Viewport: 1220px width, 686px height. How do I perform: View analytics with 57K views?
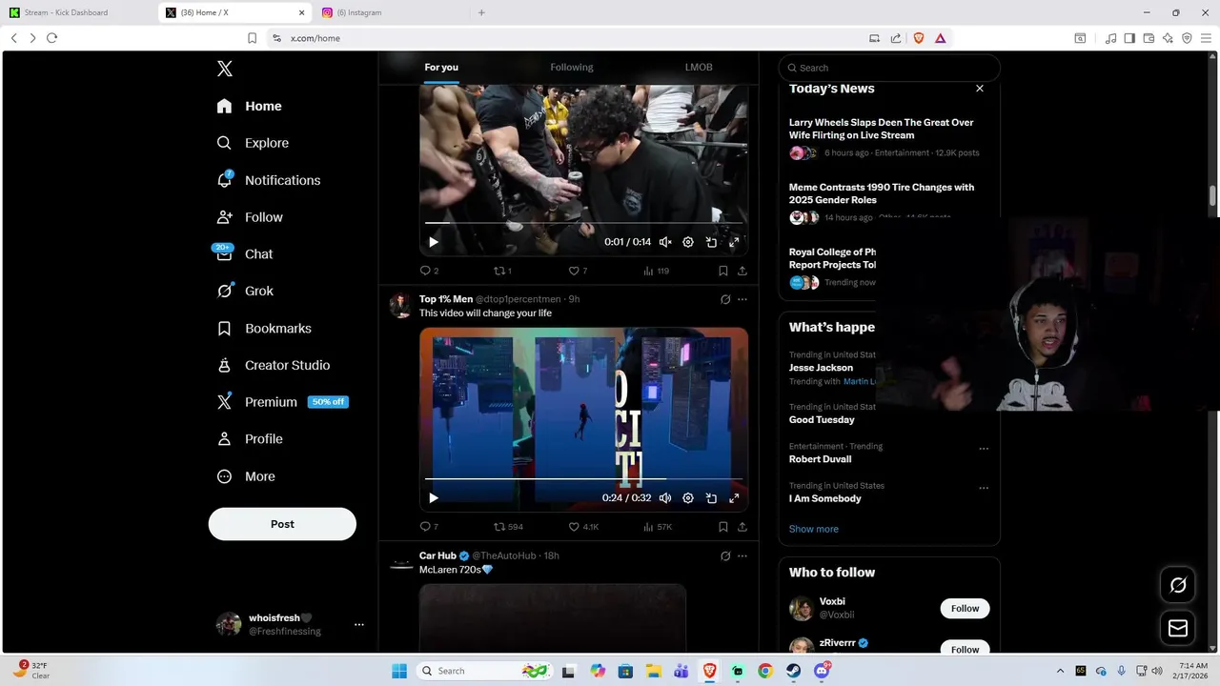tap(658, 526)
